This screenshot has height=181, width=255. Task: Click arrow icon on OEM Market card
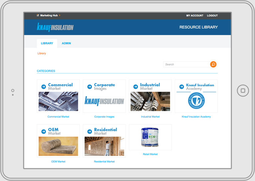(x=44, y=131)
